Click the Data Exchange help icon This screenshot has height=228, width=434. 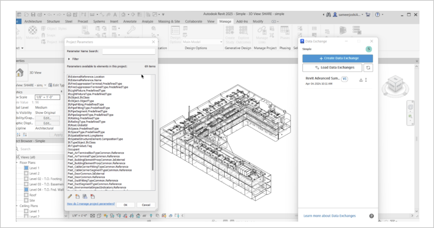(x=371, y=216)
